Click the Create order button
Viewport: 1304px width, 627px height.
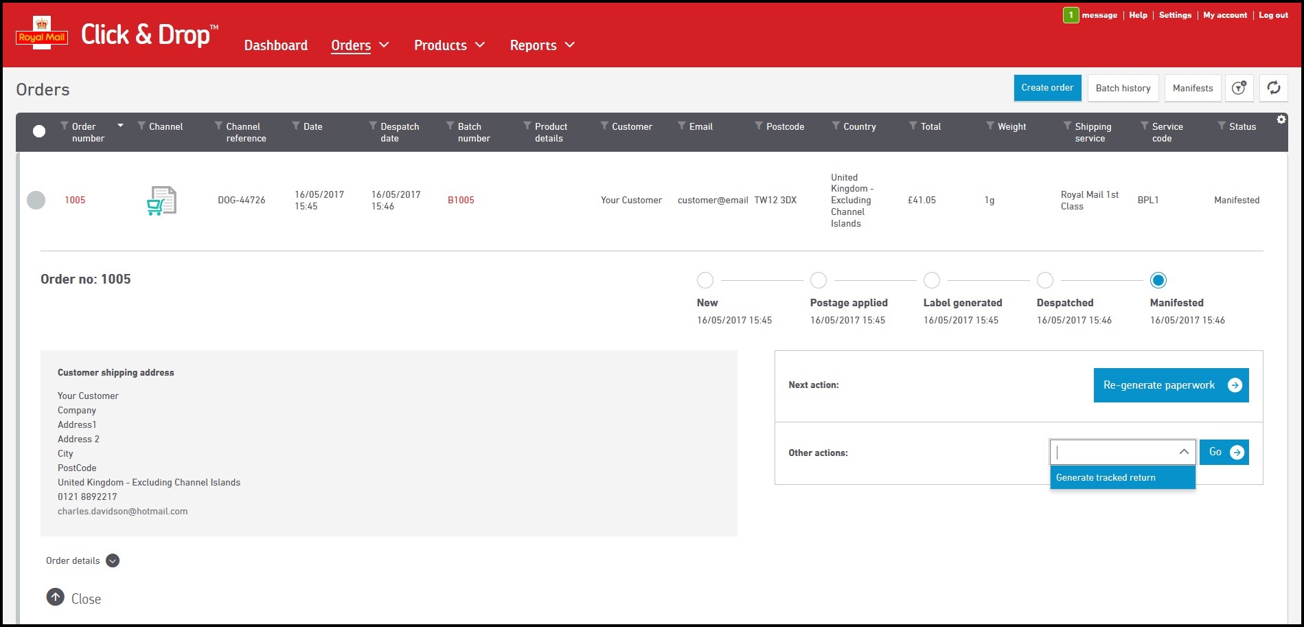tap(1047, 88)
